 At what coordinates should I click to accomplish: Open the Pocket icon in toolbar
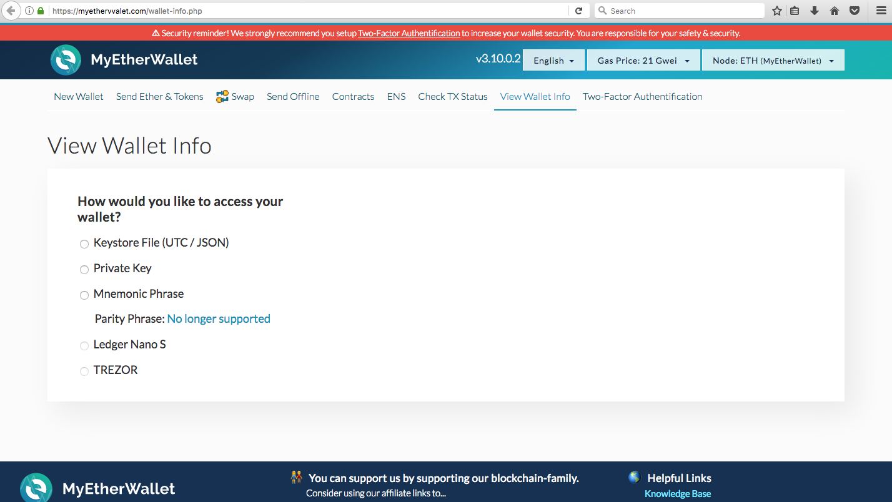click(x=854, y=11)
